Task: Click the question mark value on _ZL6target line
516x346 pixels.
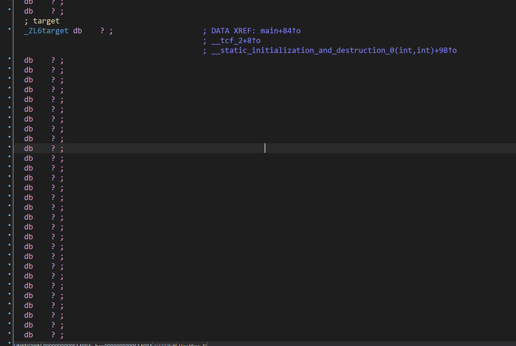Action: pyautogui.click(x=102, y=31)
